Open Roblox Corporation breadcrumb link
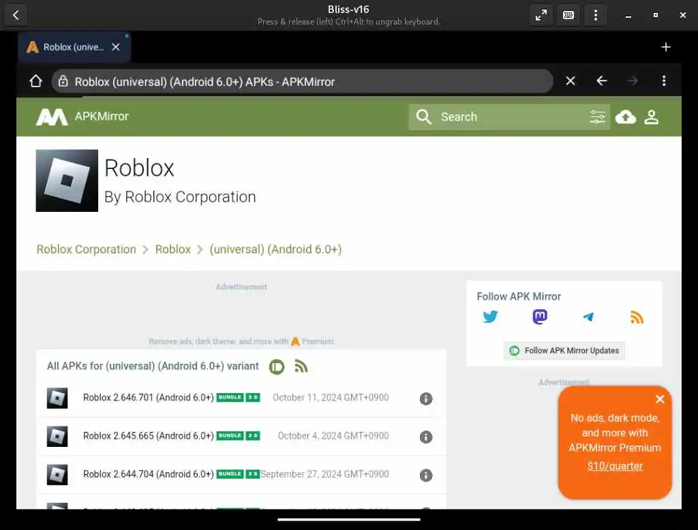The width and height of the screenshot is (698, 530). pos(87,249)
